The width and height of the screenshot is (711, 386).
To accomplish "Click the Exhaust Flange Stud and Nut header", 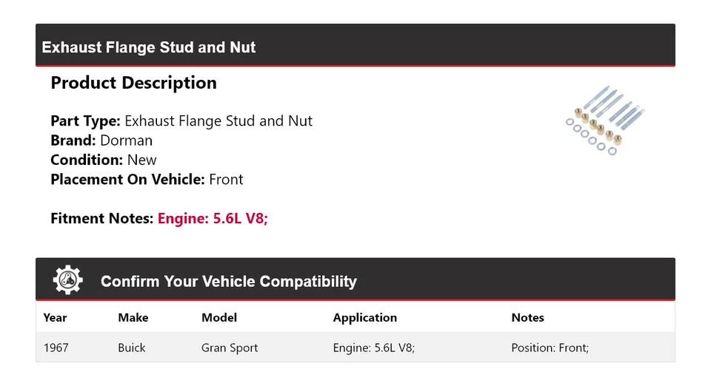I will coord(149,47).
